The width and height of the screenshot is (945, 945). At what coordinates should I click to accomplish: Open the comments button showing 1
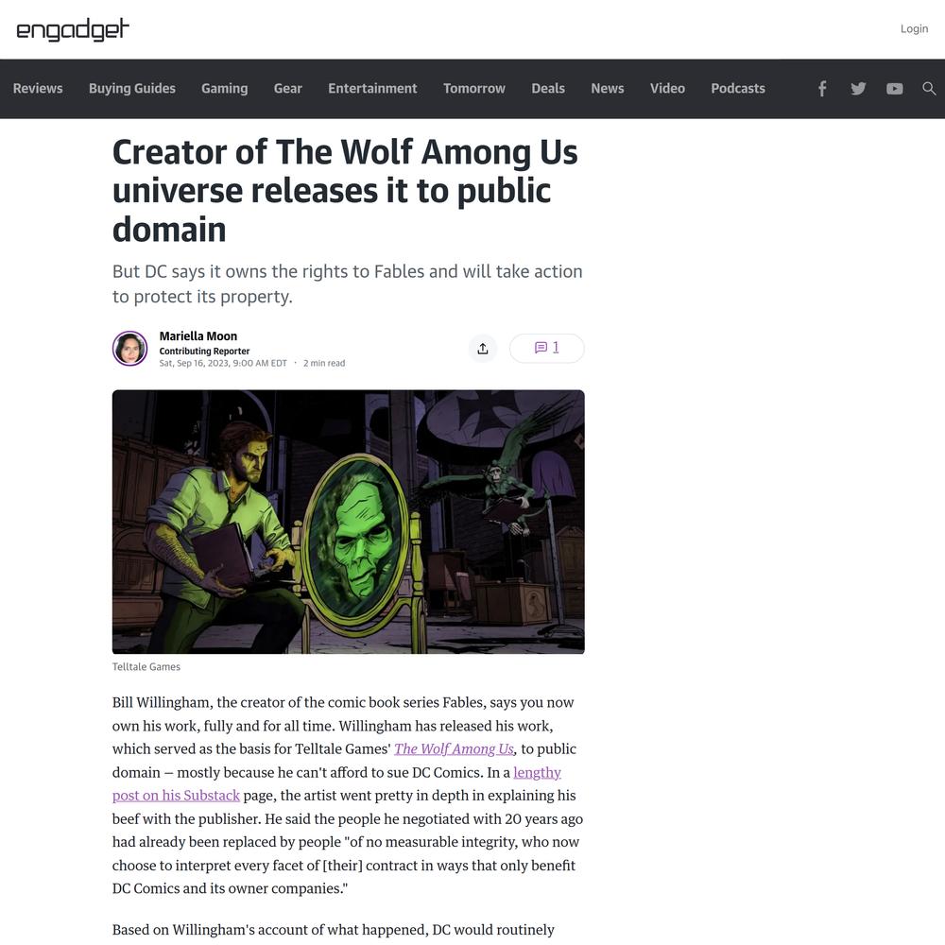(x=546, y=349)
